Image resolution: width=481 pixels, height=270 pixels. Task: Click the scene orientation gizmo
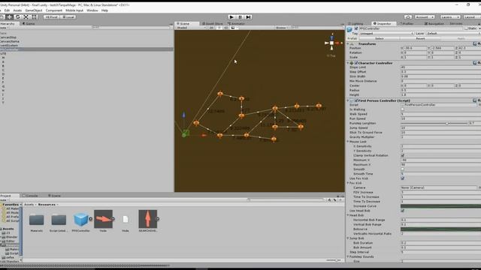click(x=331, y=43)
